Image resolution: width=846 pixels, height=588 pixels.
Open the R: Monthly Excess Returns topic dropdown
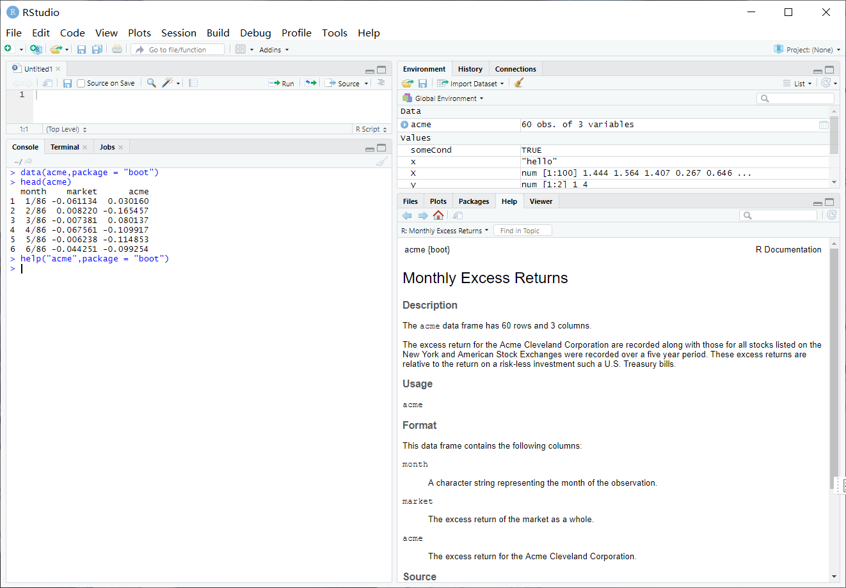pos(445,231)
